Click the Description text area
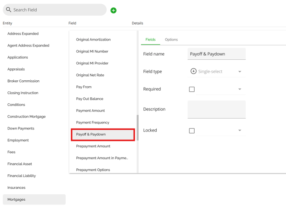This screenshot has height=208, width=286. (x=216, y=109)
